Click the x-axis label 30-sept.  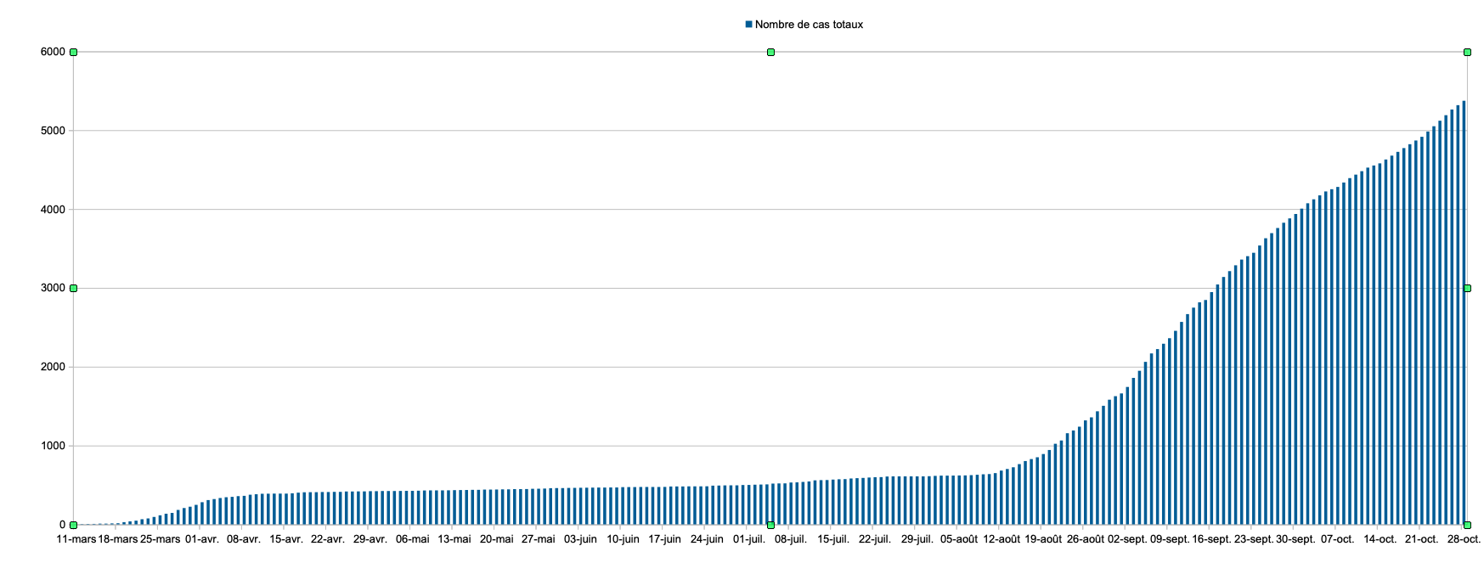(x=1296, y=539)
